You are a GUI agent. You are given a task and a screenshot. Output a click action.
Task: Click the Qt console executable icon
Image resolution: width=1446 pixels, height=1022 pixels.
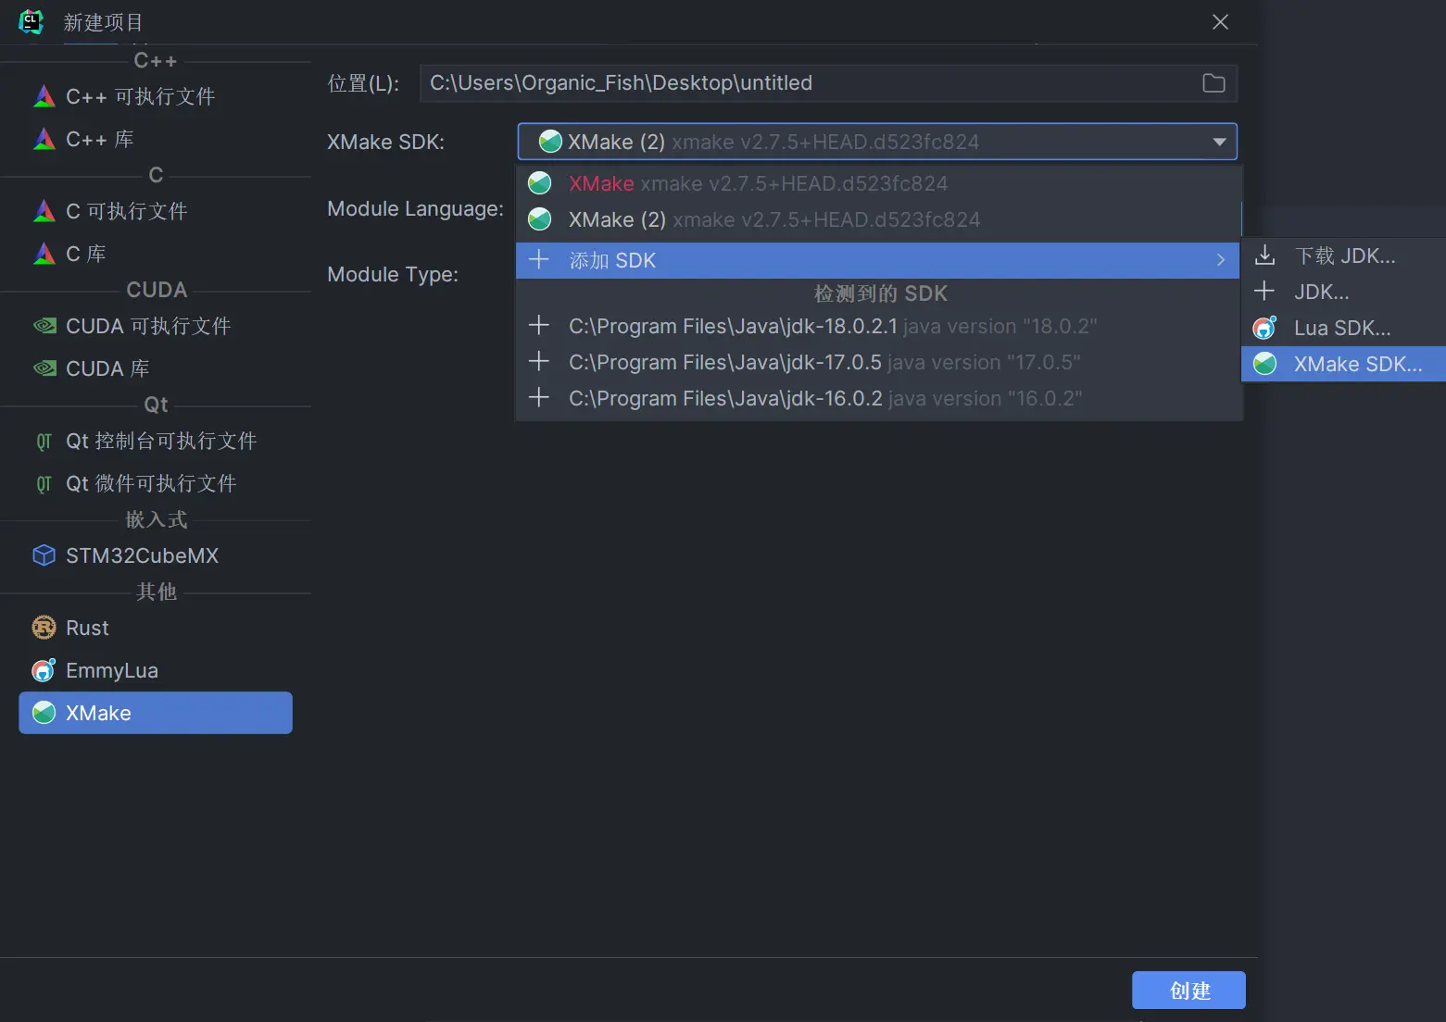click(x=44, y=442)
